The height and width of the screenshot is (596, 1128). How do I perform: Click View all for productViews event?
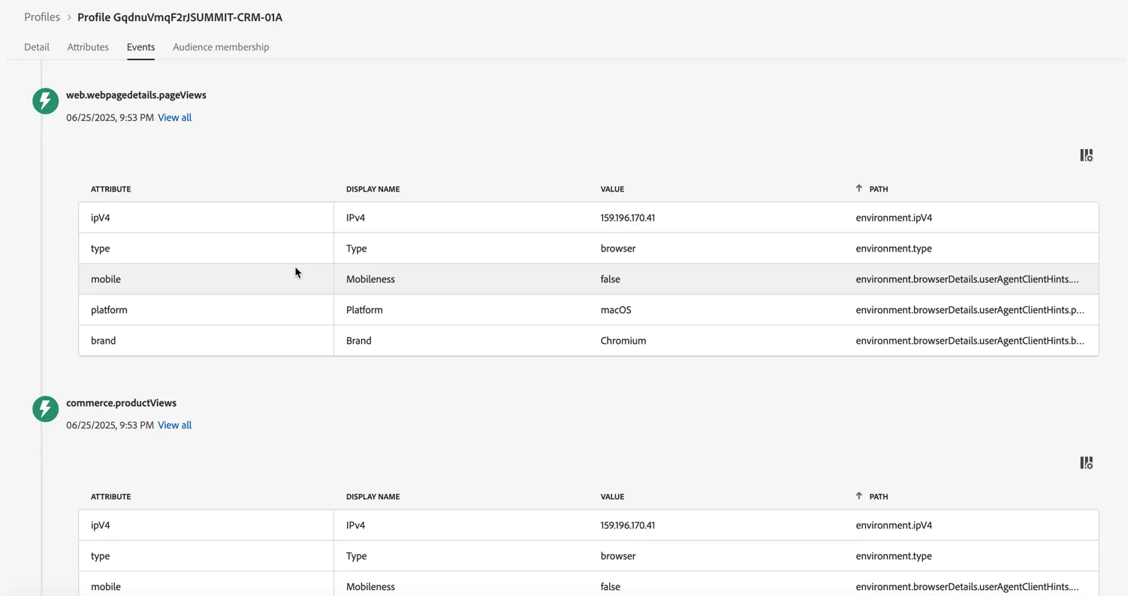(x=174, y=425)
